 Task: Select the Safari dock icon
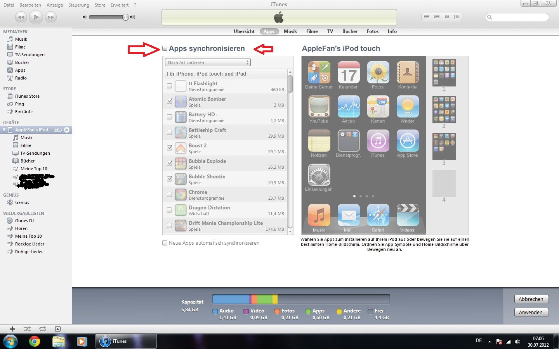coord(378,215)
